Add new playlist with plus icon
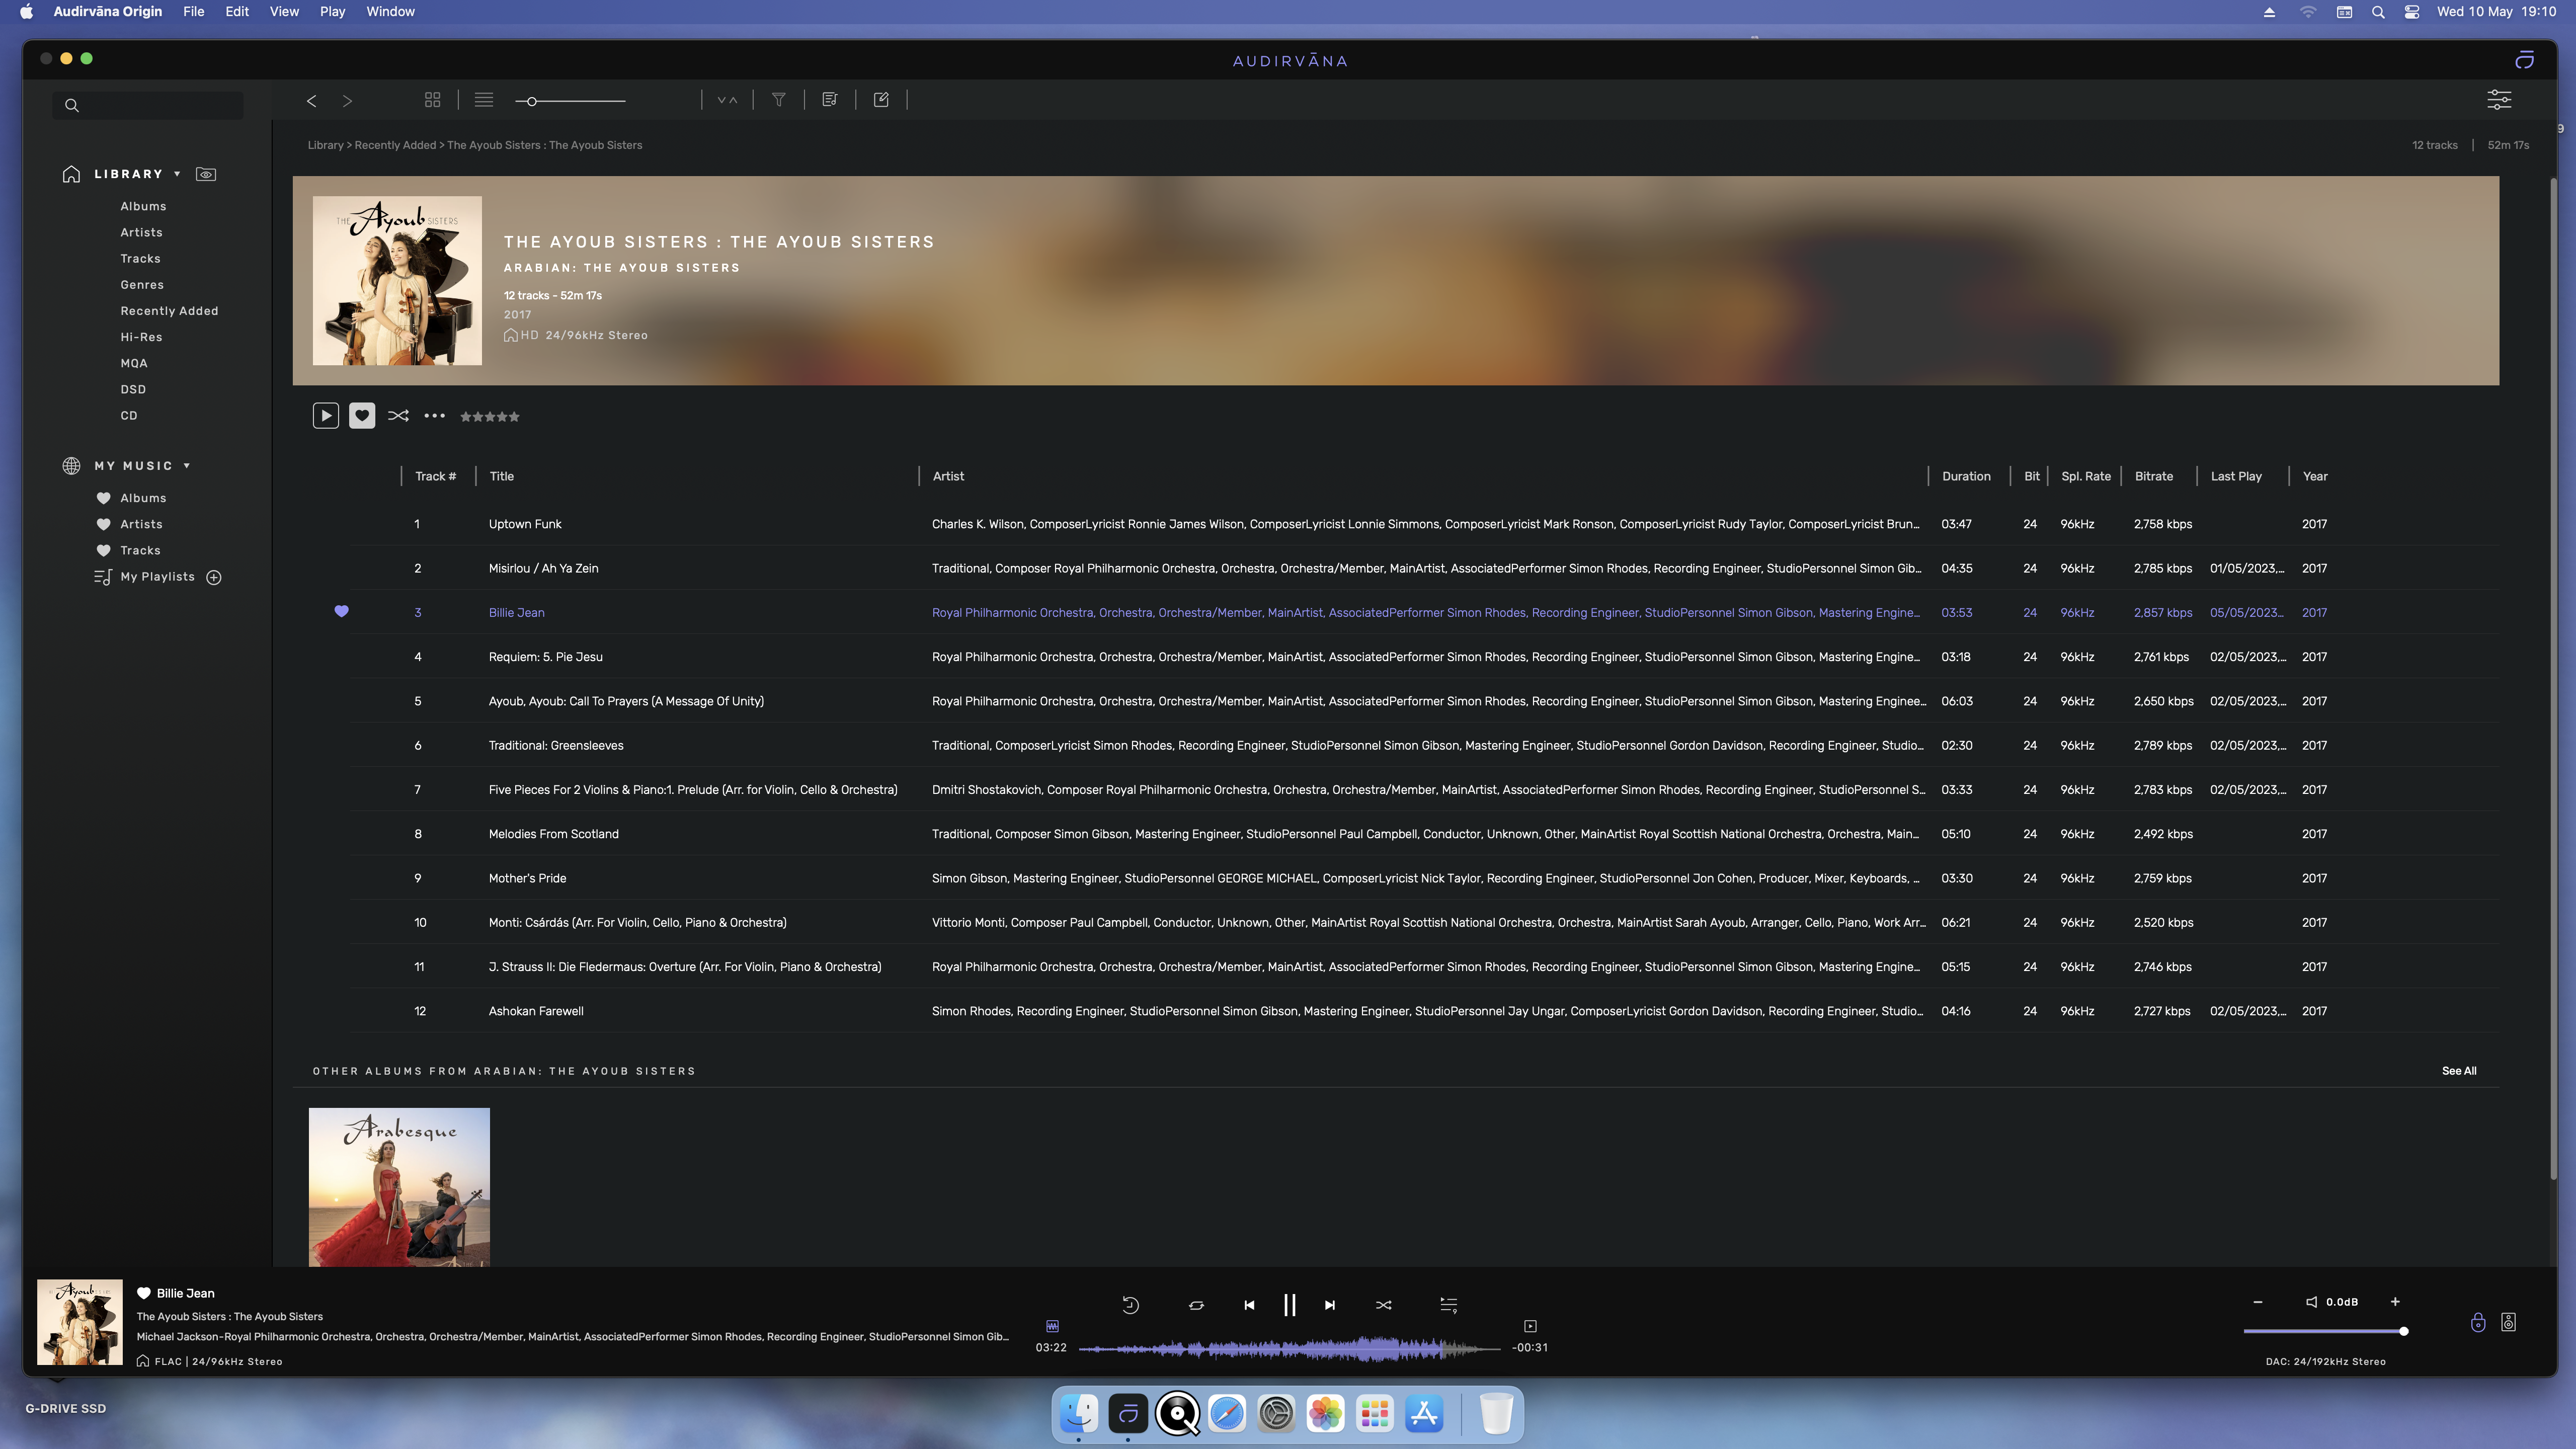 click(x=214, y=577)
